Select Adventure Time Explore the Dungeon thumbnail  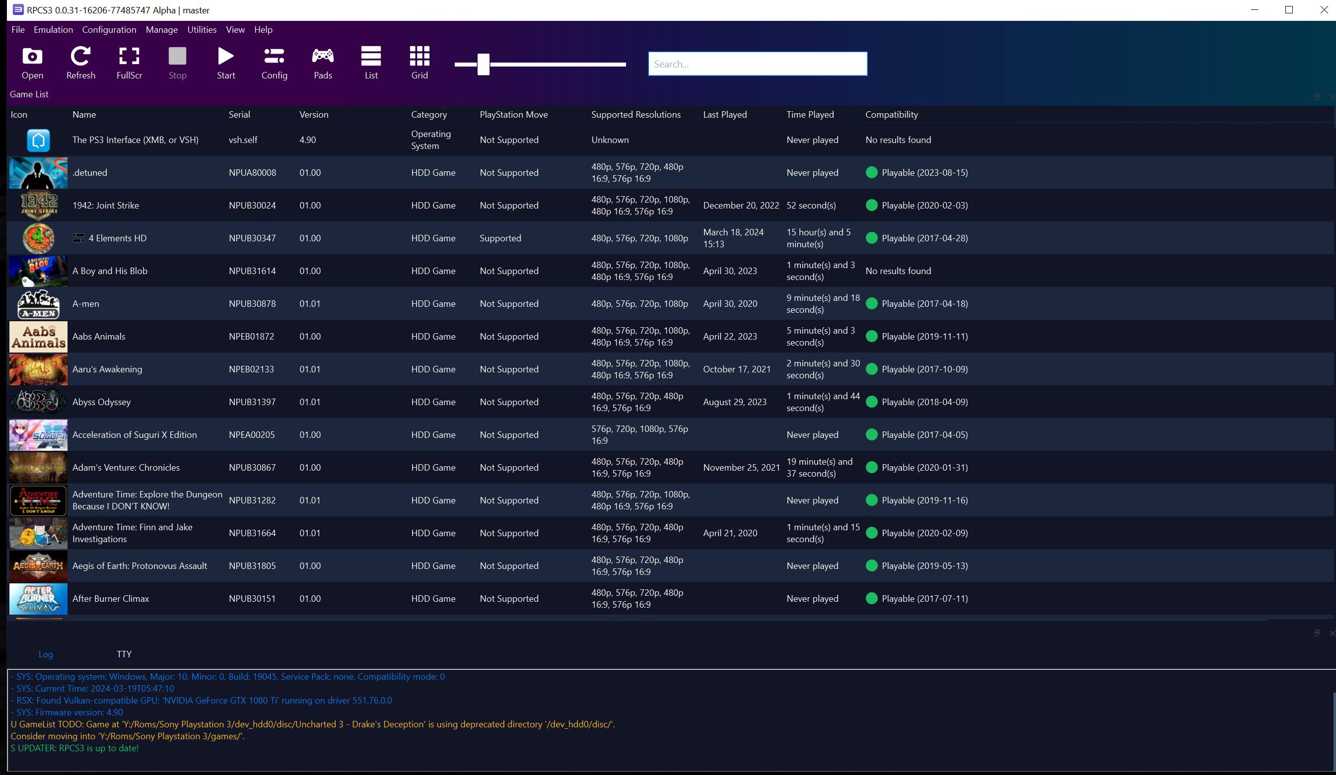click(38, 500)
